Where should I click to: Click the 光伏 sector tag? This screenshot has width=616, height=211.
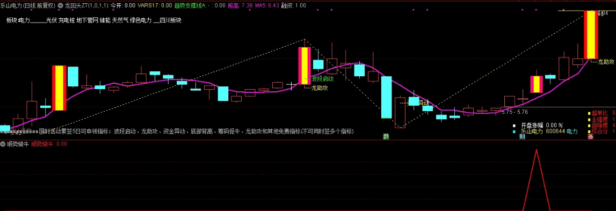(x=51, y=20)
